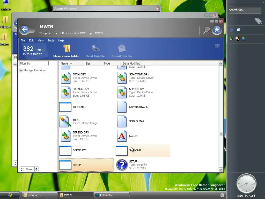Go back with the round back arrow
The height and width of the screenshot is (199, 265).
24,30
